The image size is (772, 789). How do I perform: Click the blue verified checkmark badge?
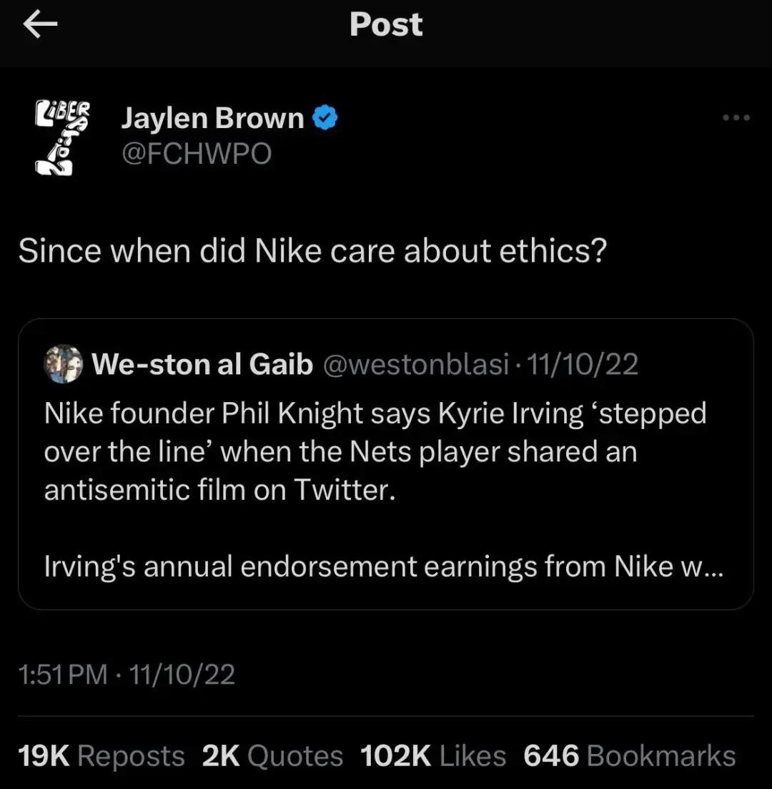[x=327, y=118]
